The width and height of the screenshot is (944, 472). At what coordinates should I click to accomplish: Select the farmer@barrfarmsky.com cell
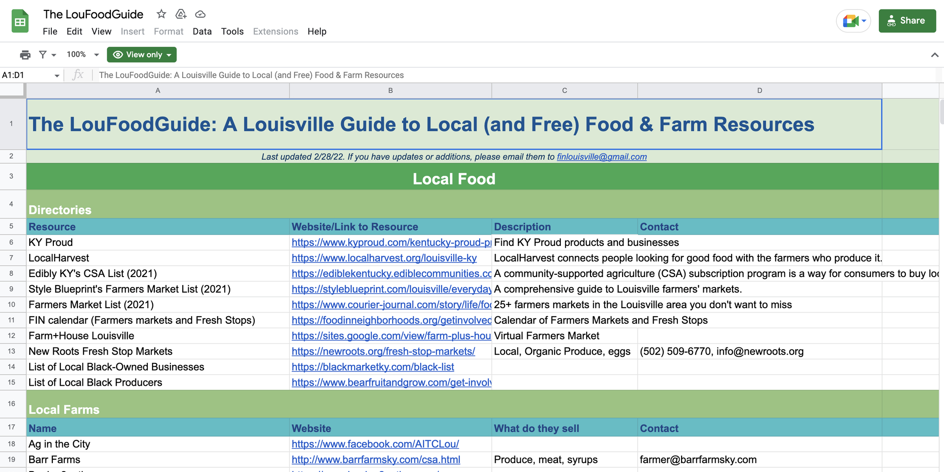tap(760, 460)
